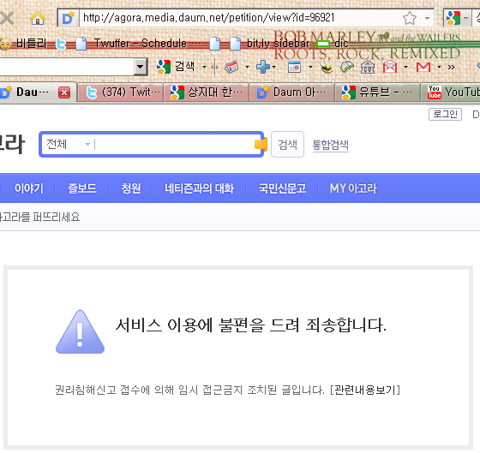Expand the red envelope icon dropdown
This screenshot has height=453, width=480.
[406, 67]
